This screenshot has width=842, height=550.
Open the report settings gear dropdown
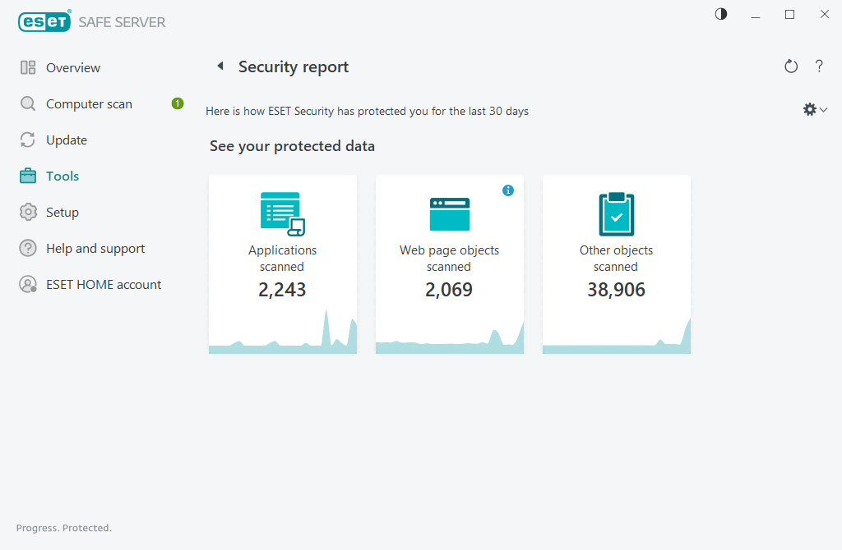(810, 108)
